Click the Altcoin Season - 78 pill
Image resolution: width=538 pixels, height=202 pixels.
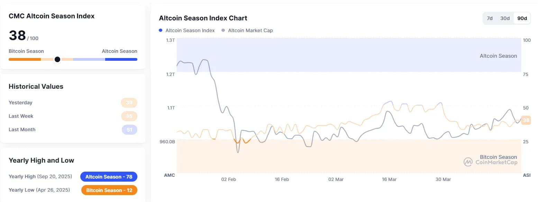click(x=109, y=177)
